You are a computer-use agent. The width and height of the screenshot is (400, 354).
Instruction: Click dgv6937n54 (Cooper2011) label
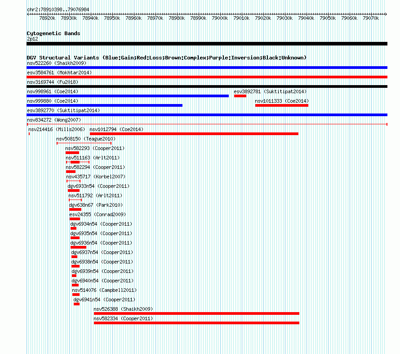(x=102, y=252)
